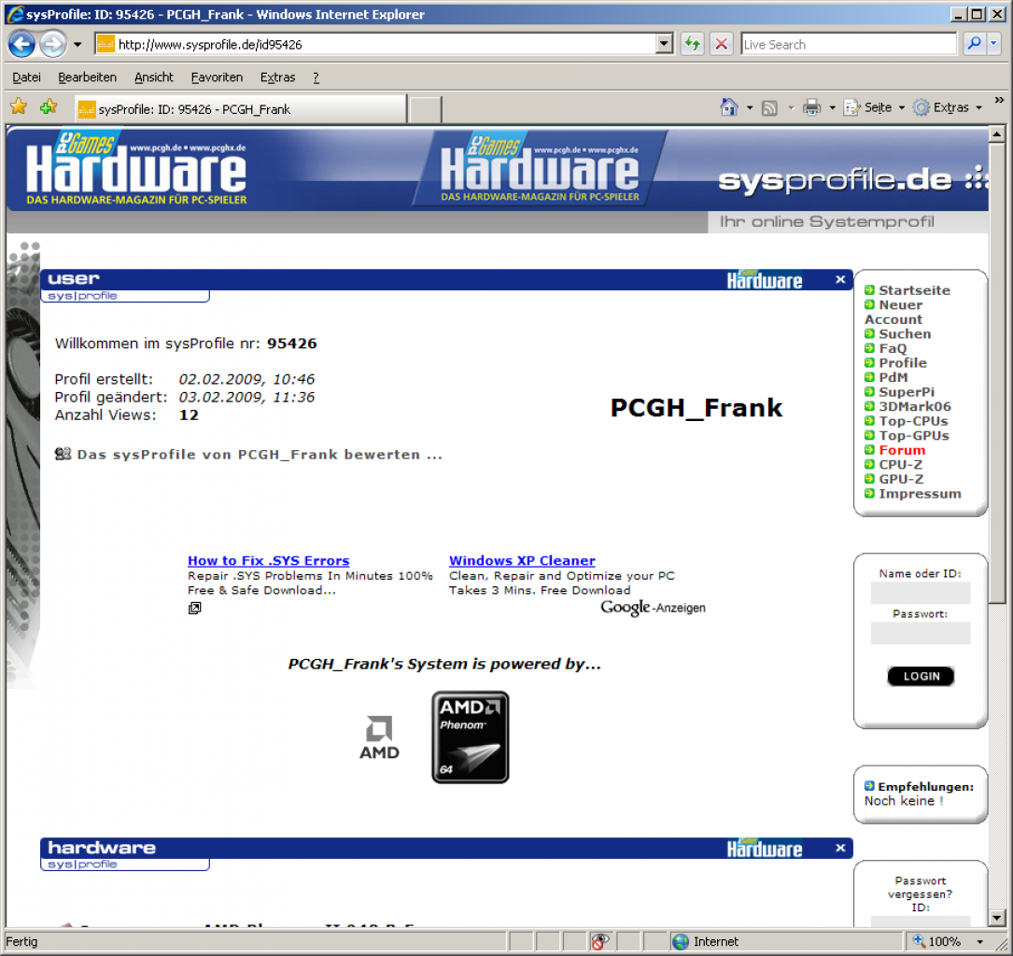Screen dimensions: 1013x956
Task: Close the user section with X
Action: [x=840, y=280]
